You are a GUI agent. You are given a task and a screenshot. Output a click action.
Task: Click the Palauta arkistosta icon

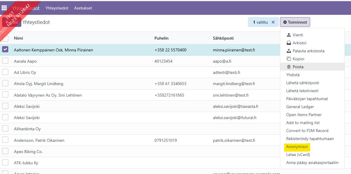289,51
